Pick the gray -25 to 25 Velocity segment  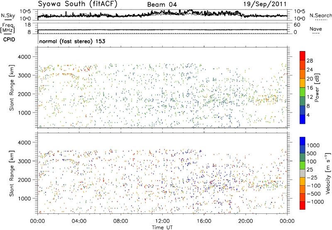(x=303, y=173)
